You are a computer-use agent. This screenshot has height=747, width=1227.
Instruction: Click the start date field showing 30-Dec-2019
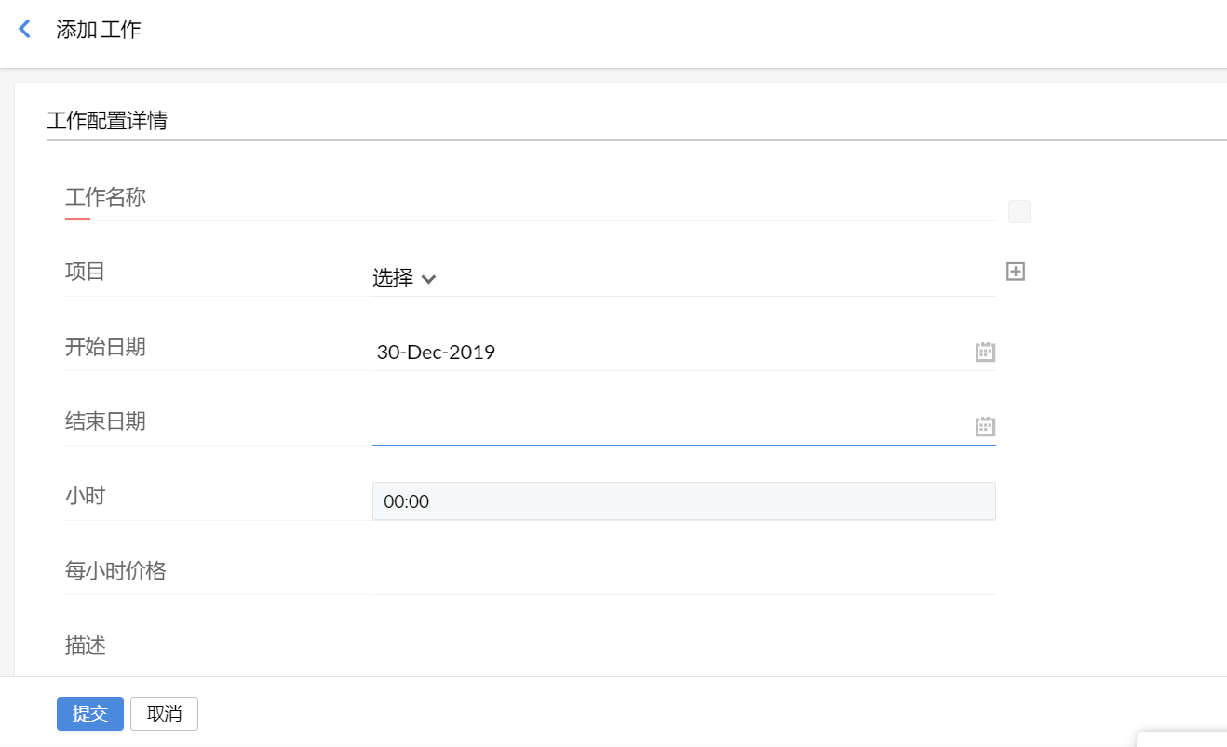(x=670, y=353)
